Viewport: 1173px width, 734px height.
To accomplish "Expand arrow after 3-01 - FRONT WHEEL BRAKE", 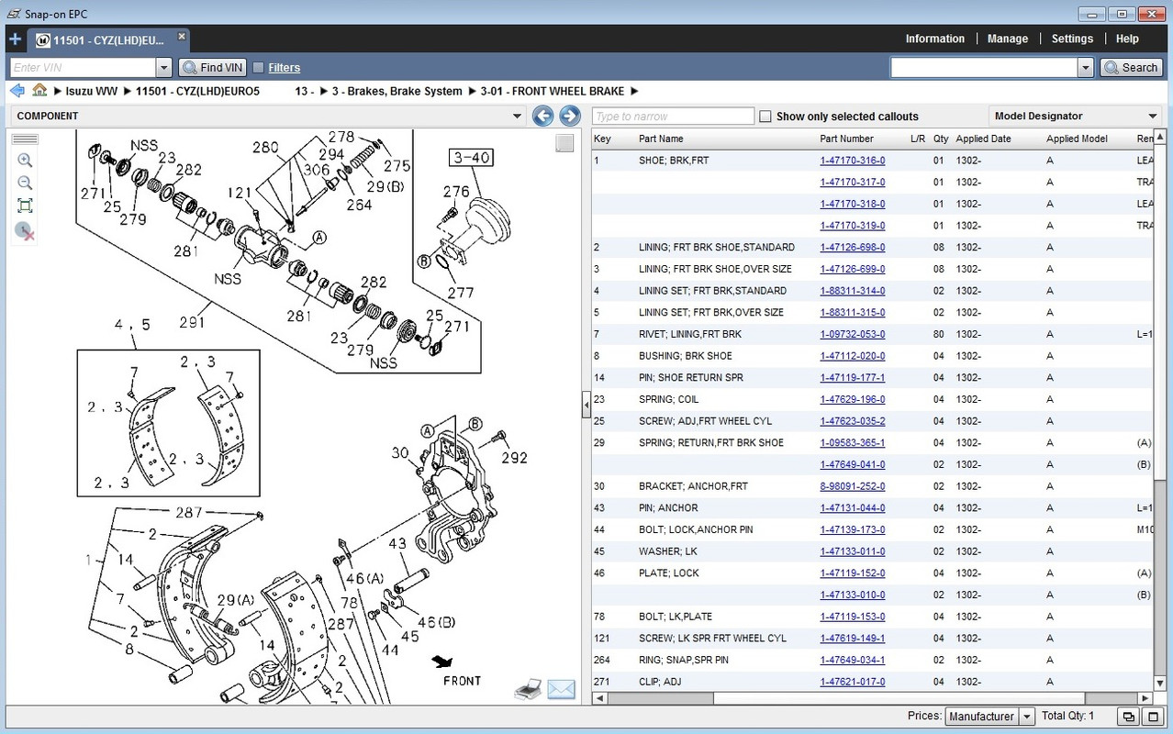I will click(x=634, y=92).
